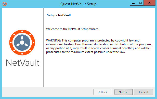Click the blank white area below the warning
This screenshot has height=99, width=157.
coord(99,70)
